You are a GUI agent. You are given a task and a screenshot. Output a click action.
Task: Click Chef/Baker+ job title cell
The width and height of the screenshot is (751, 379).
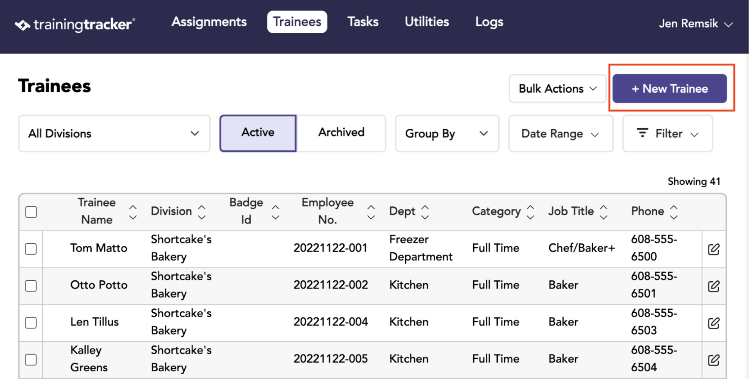(x=582, y=248)
